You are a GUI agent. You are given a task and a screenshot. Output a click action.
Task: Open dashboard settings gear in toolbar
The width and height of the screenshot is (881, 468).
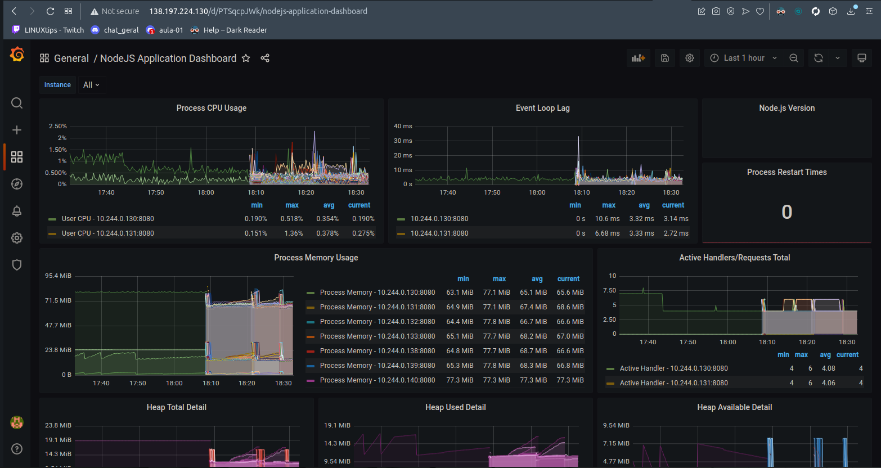tap(690, 58)
